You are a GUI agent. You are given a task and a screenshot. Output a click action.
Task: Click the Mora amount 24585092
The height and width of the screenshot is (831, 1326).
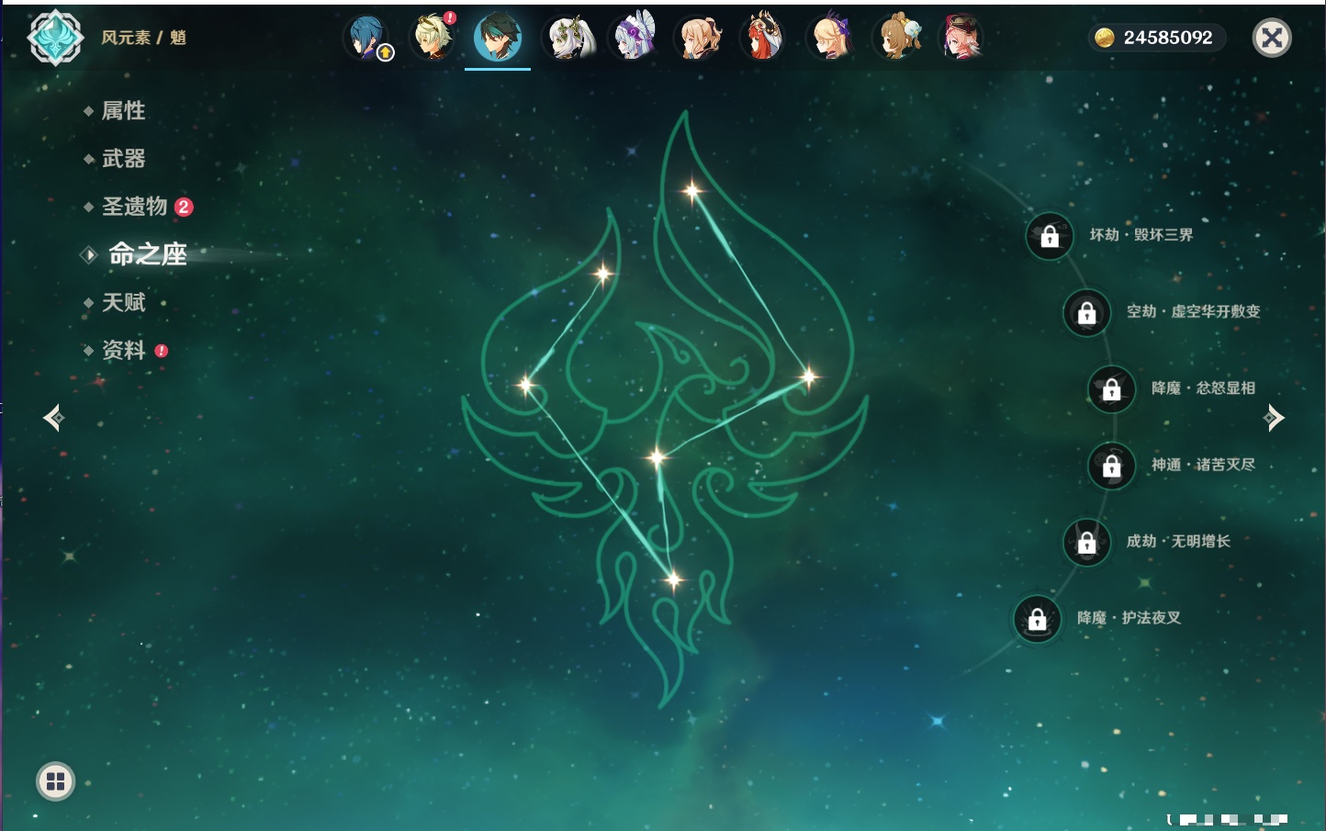tap(1168, 38)
